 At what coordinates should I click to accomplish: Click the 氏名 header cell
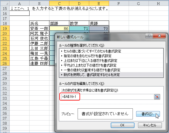[x=39, y=23]
